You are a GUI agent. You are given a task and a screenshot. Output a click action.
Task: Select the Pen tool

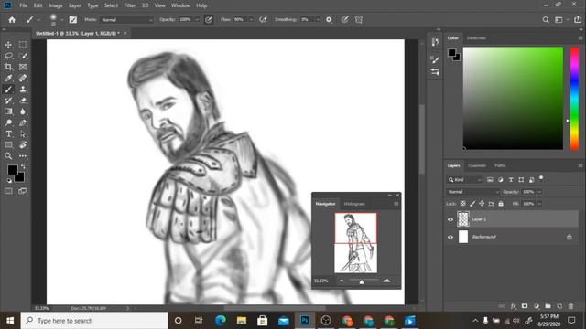pos(23,122)
